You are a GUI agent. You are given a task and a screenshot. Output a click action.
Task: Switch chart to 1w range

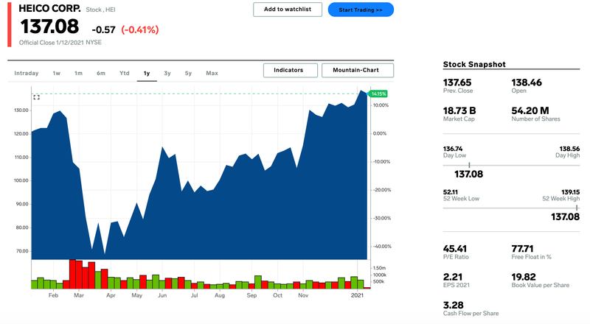57,74
